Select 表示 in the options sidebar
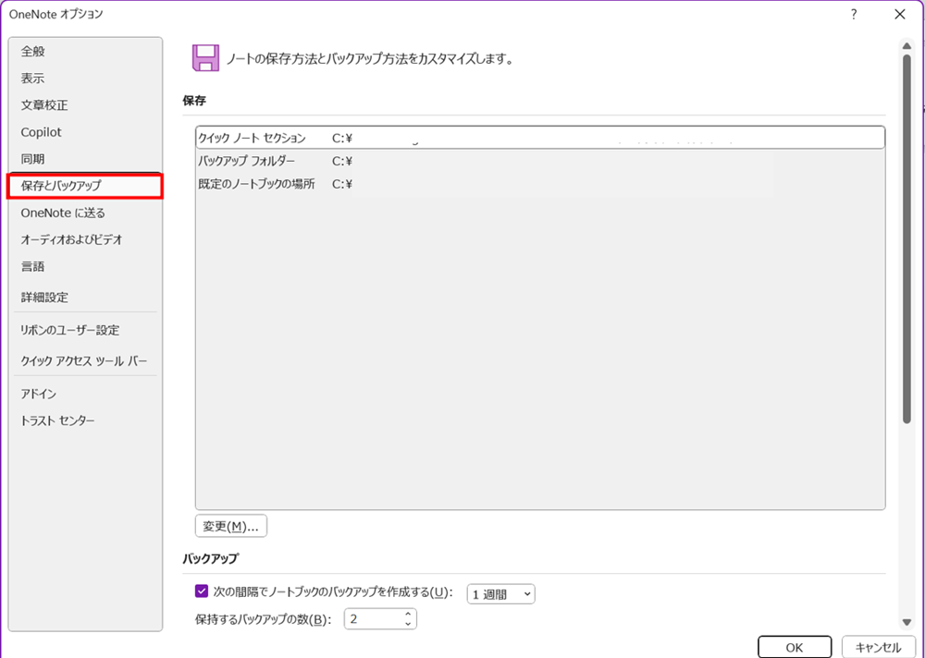 pos(85,79)
